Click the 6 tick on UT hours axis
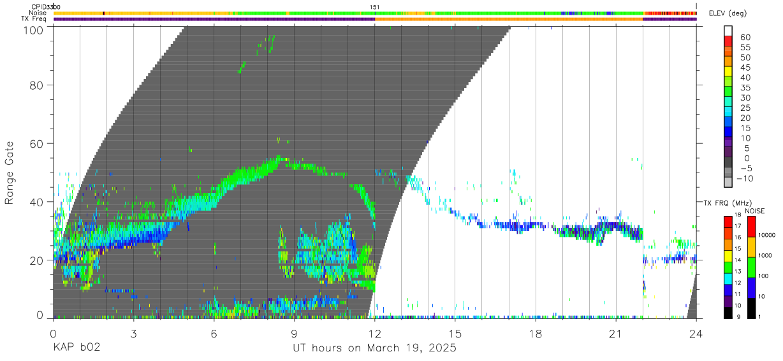The height and width of the screenshot is (361, 783). pos(214,334)
